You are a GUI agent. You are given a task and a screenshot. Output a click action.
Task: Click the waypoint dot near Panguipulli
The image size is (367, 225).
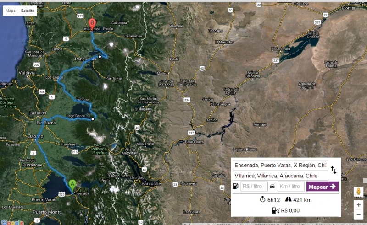100,57
